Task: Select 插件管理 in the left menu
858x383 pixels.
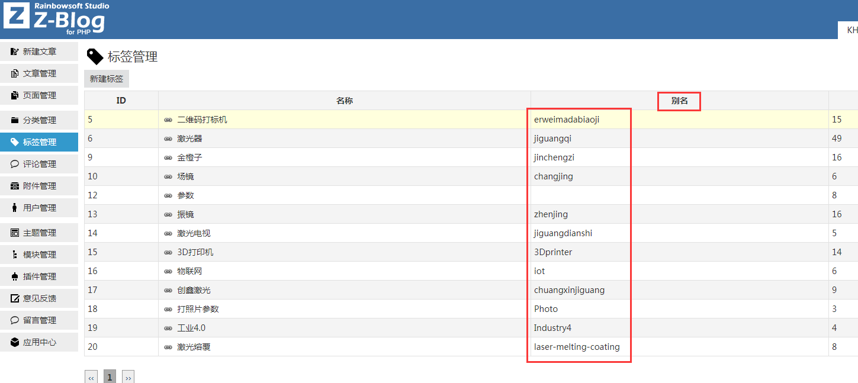Action: [x=39, y=276]
